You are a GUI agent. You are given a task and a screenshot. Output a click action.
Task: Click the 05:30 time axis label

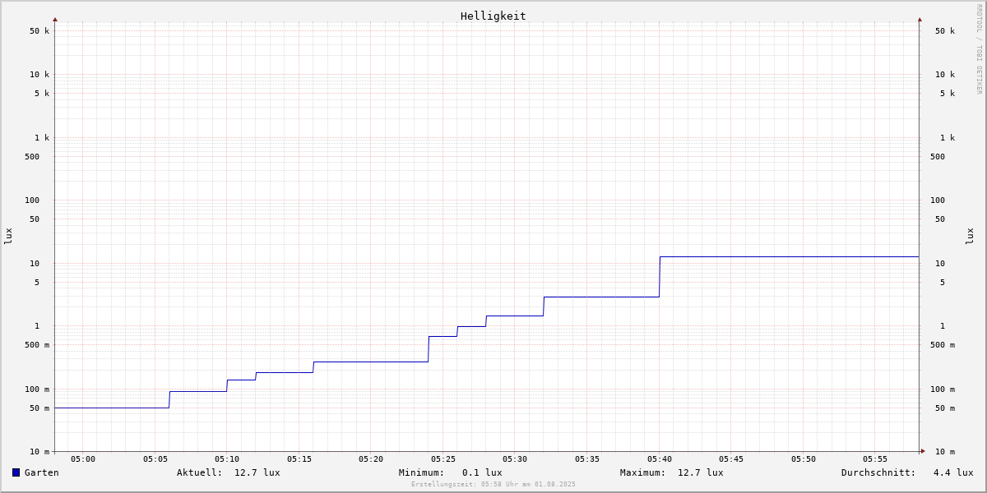pos(515,458)
